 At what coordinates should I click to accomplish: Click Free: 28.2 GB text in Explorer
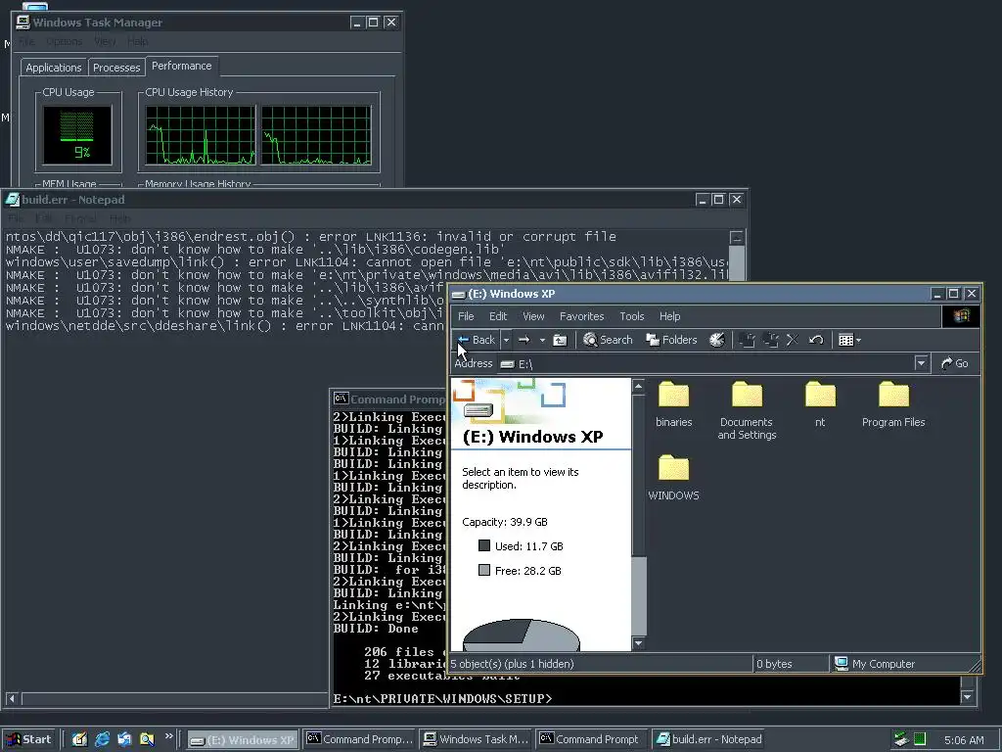click(x=527, y=571)
